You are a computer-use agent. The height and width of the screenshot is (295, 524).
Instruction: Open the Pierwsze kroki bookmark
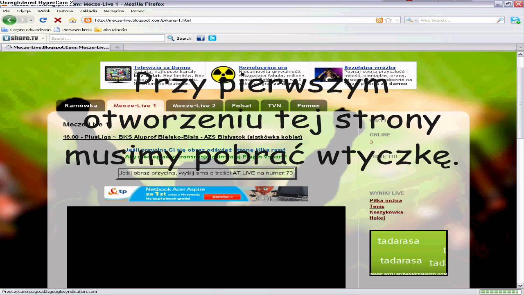point(73,29)
